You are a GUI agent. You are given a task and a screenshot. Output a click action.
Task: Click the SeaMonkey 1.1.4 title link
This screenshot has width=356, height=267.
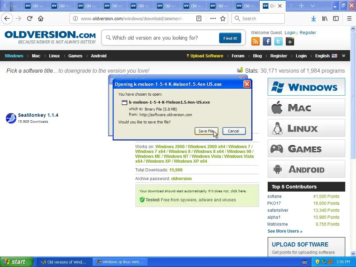[38, 115]
